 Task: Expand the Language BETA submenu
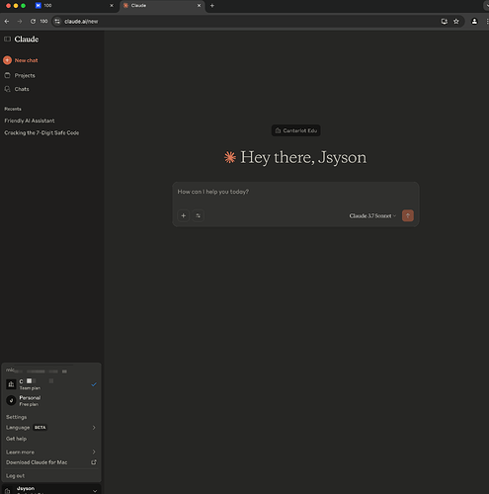click(51, 428)
